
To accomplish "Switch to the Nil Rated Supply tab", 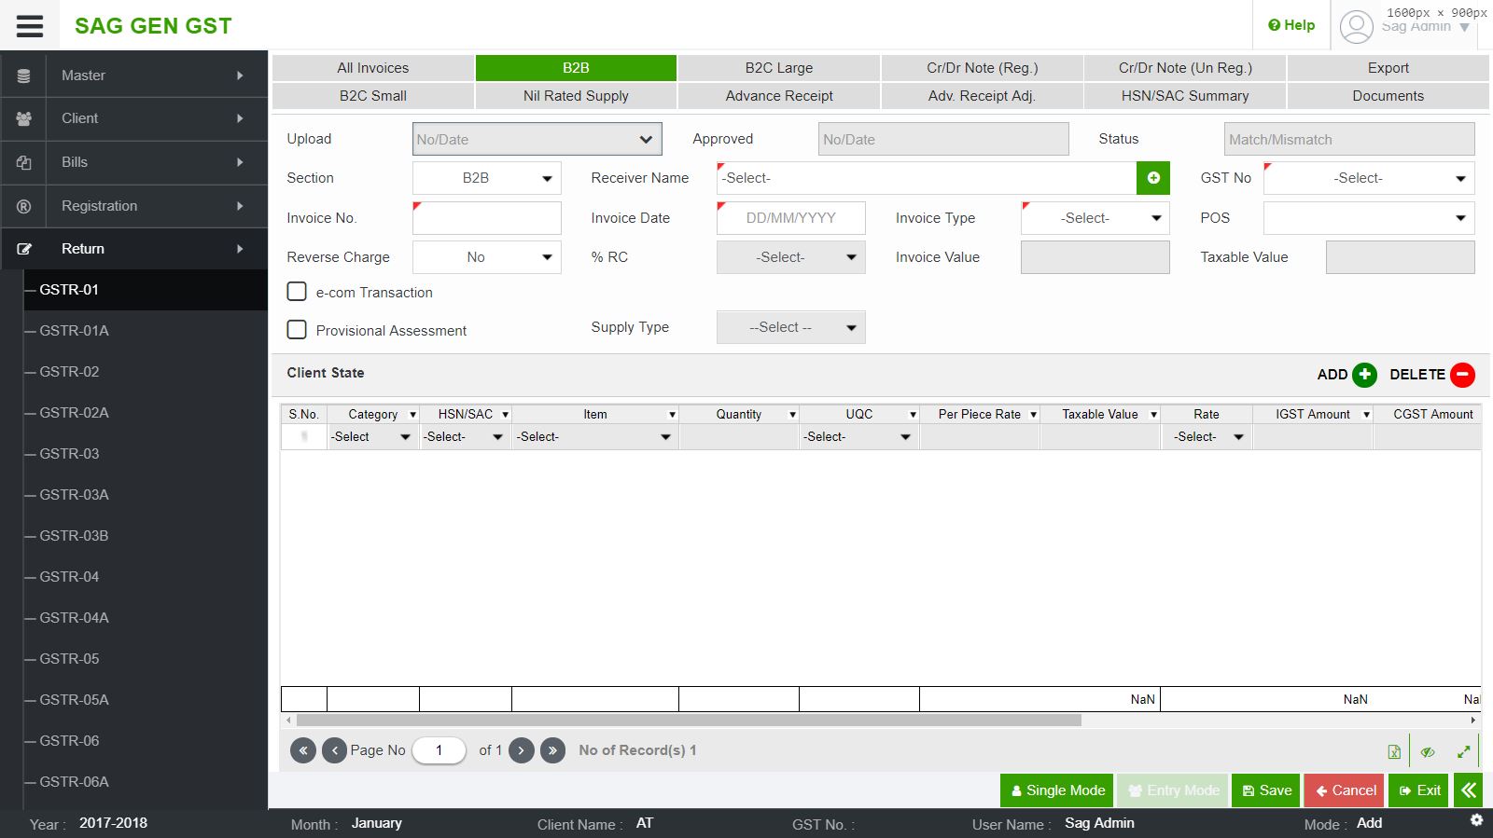I will click(576, 96).
